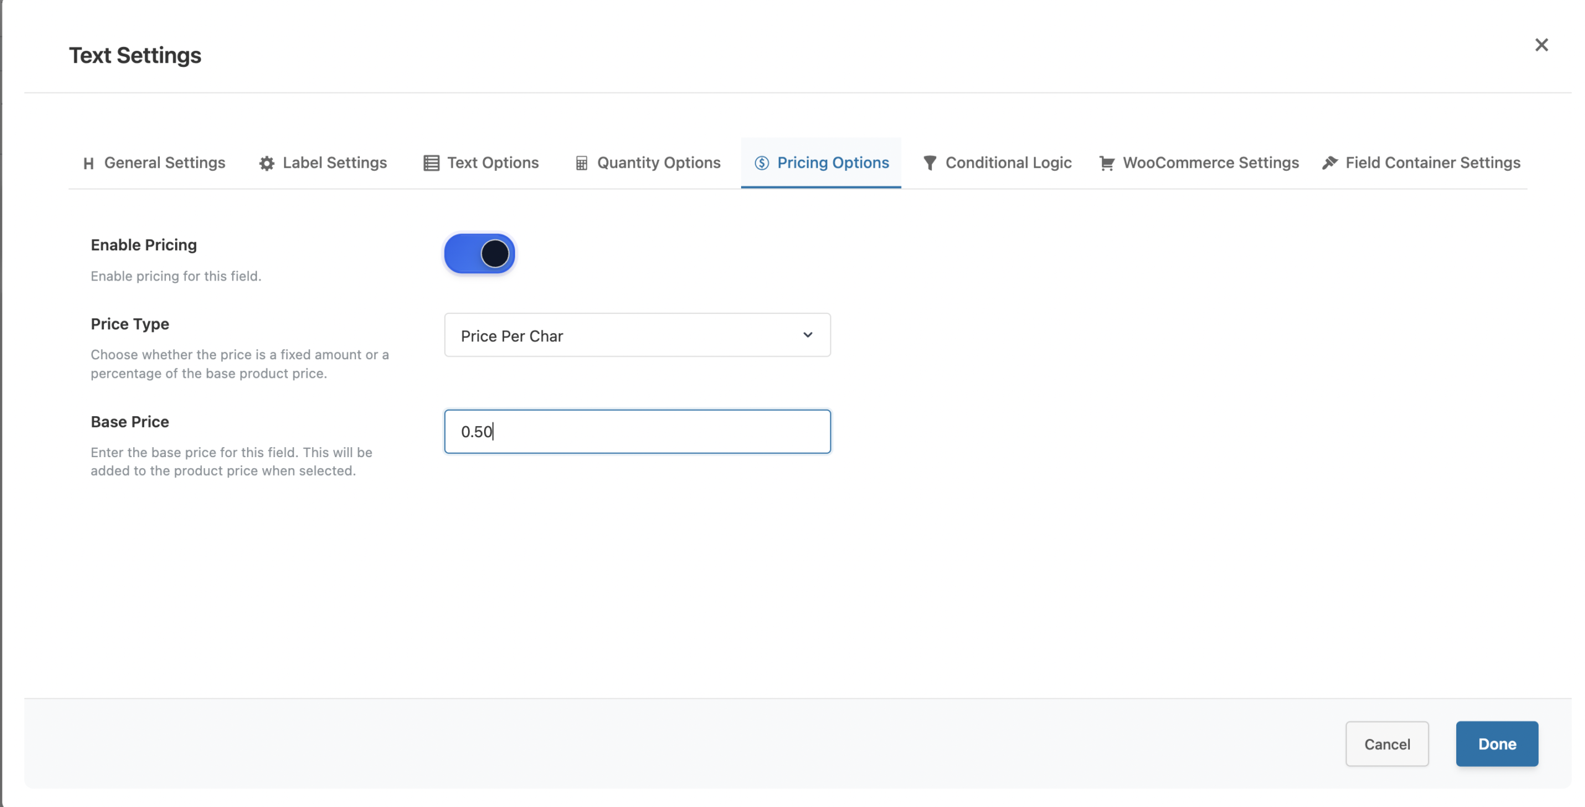Click the list icon beside Text Options
The height and width of the screenshot is (807, 1585).
(431, 163)
